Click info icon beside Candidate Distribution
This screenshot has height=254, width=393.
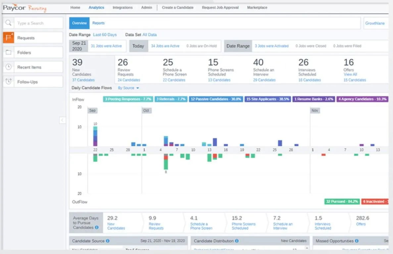237,241
